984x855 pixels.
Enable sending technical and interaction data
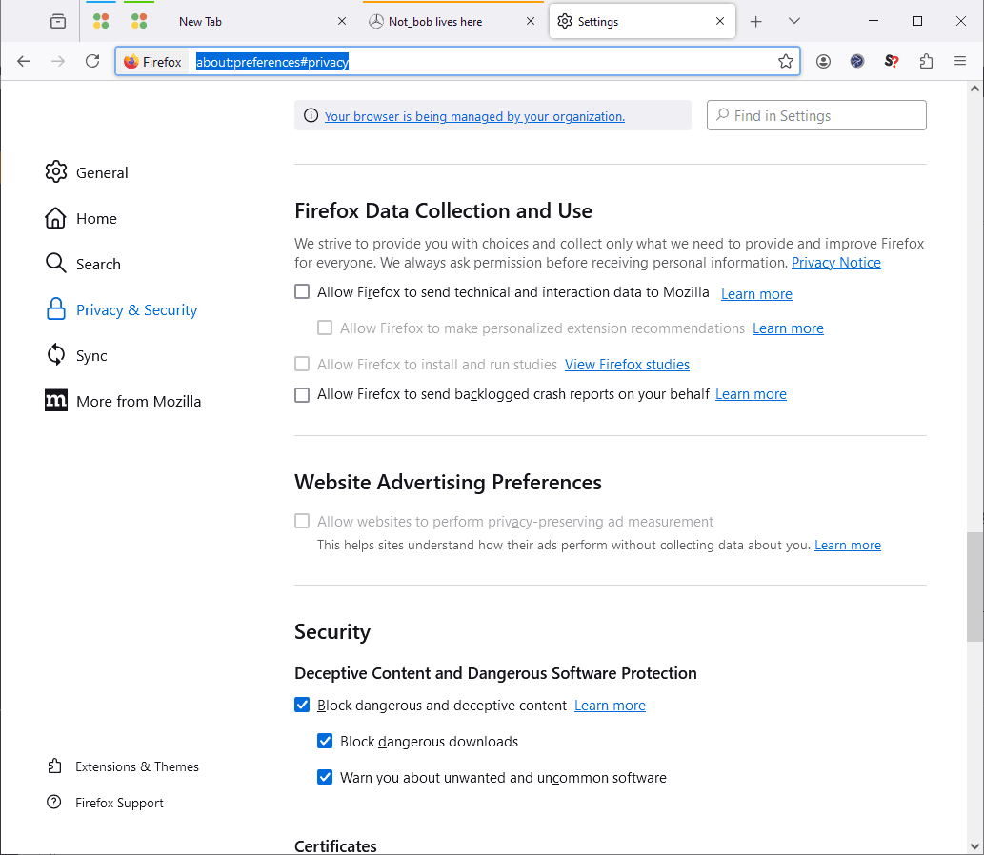[302, 291]
